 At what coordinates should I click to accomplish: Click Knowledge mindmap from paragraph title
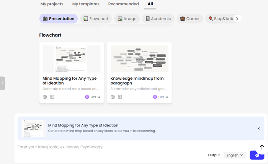(137, 81)
